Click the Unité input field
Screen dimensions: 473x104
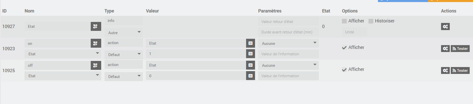[x=354, y=32]
